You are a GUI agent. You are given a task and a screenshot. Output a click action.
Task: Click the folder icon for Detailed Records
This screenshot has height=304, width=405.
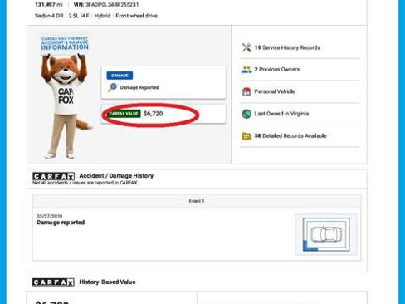point(246,136)
